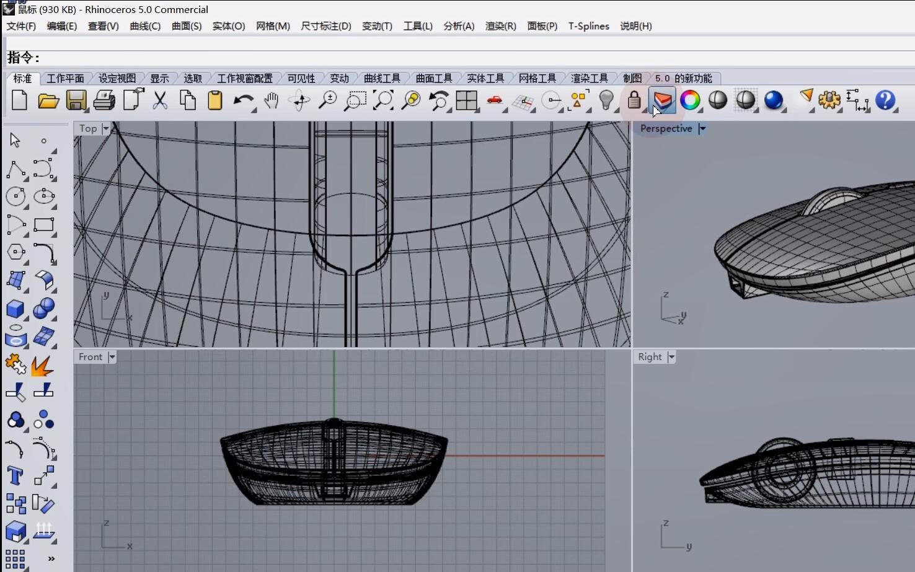The height and width of the screenshot is (572, 915).
Task: Select the Box solid tool
Action: [15, 309]
